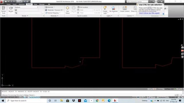Screen dimensions: 184x103
Task: Expand the Render panel title arrow
Action: click(28, 16)
